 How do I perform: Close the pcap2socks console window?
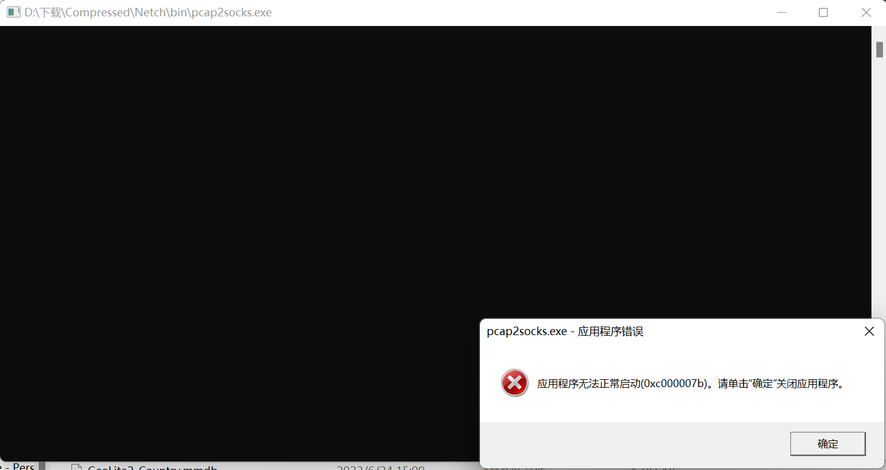click(866, 12)
